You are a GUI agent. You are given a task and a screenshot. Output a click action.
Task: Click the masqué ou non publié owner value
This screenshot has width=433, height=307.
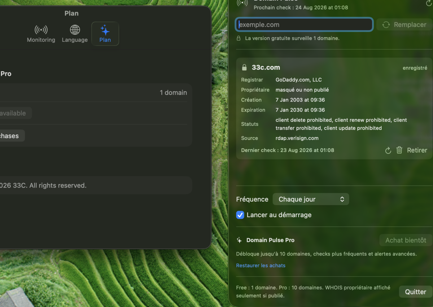(x=302, y=90)
